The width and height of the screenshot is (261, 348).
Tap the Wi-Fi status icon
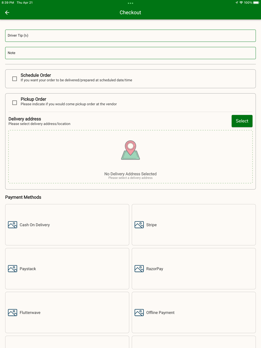point(241,3)
